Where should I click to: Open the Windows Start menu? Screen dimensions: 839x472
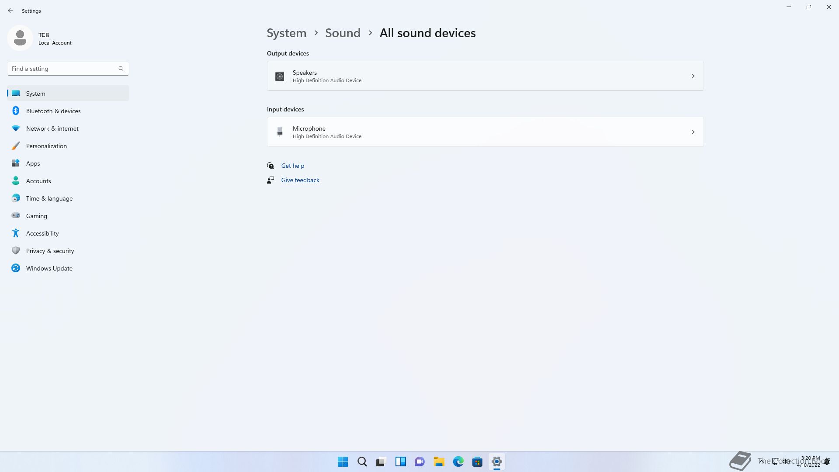(343, 462)
